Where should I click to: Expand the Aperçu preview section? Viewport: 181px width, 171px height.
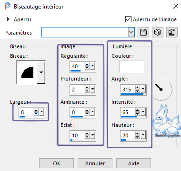(x=8, y=19)
